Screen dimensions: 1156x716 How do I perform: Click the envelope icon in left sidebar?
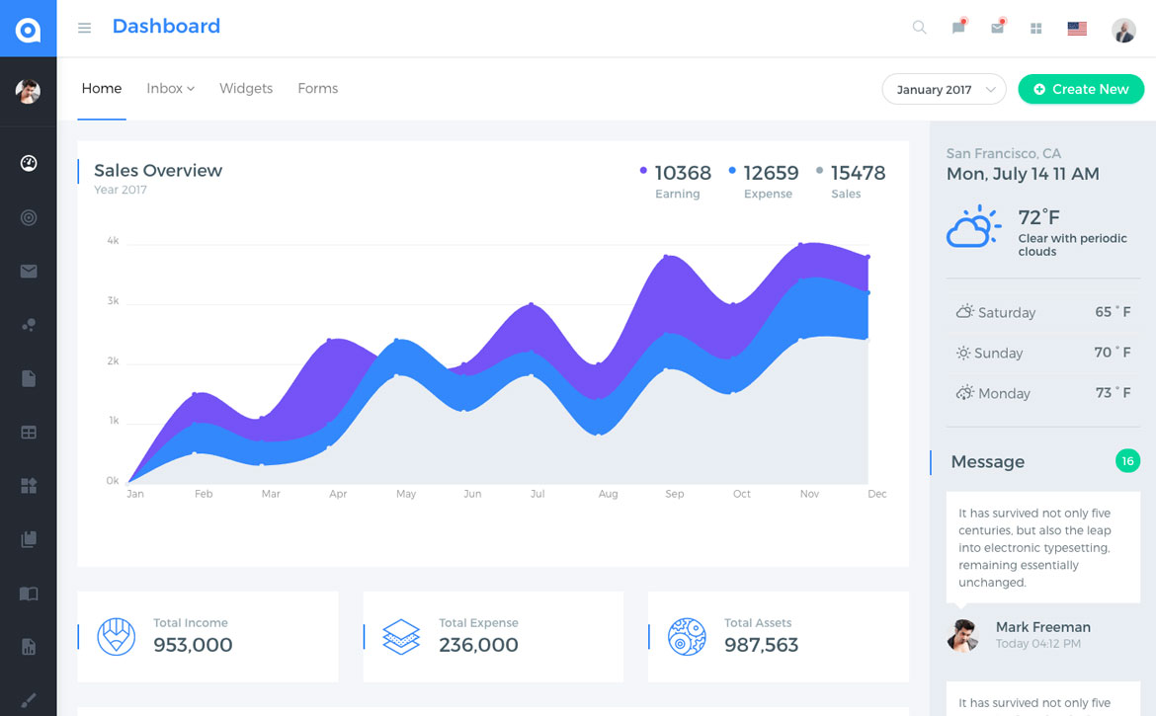coord(29,272)
